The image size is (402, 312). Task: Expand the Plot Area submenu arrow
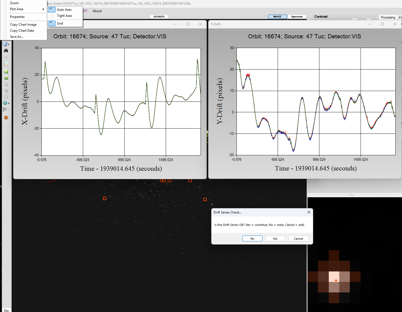pyautogui.click(x=43, y=9)
